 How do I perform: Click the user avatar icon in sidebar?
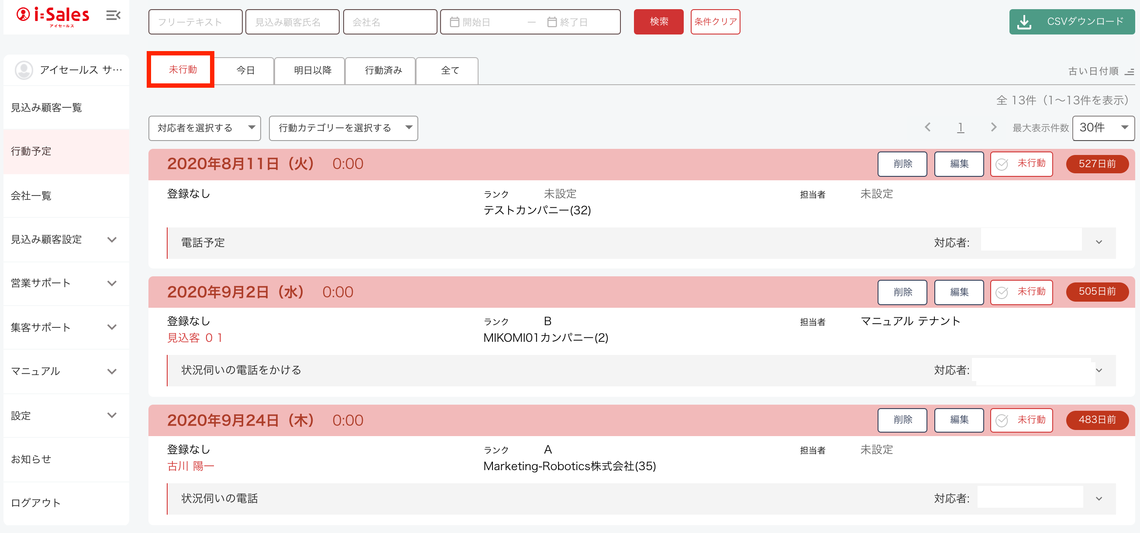(24, 70)
